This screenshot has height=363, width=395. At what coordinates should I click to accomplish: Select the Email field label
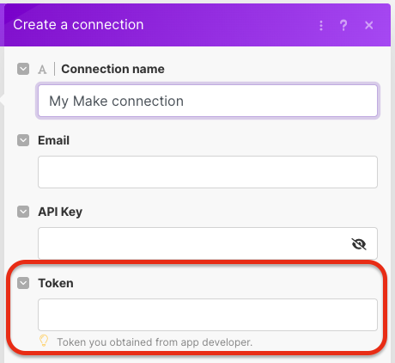pyautogui.click(x=54, y=140)
